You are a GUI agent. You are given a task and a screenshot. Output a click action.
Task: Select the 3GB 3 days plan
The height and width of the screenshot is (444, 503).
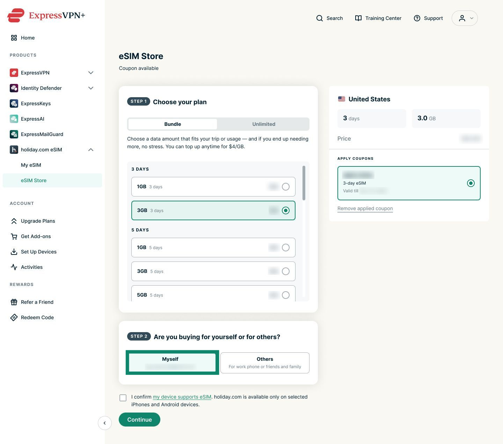(x=213, y=210)
